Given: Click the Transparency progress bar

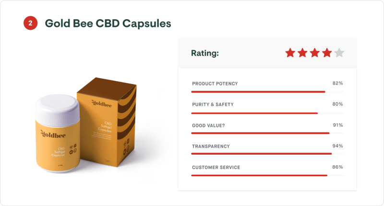Looking at the screenshot, I should click(x=267, y=154).
